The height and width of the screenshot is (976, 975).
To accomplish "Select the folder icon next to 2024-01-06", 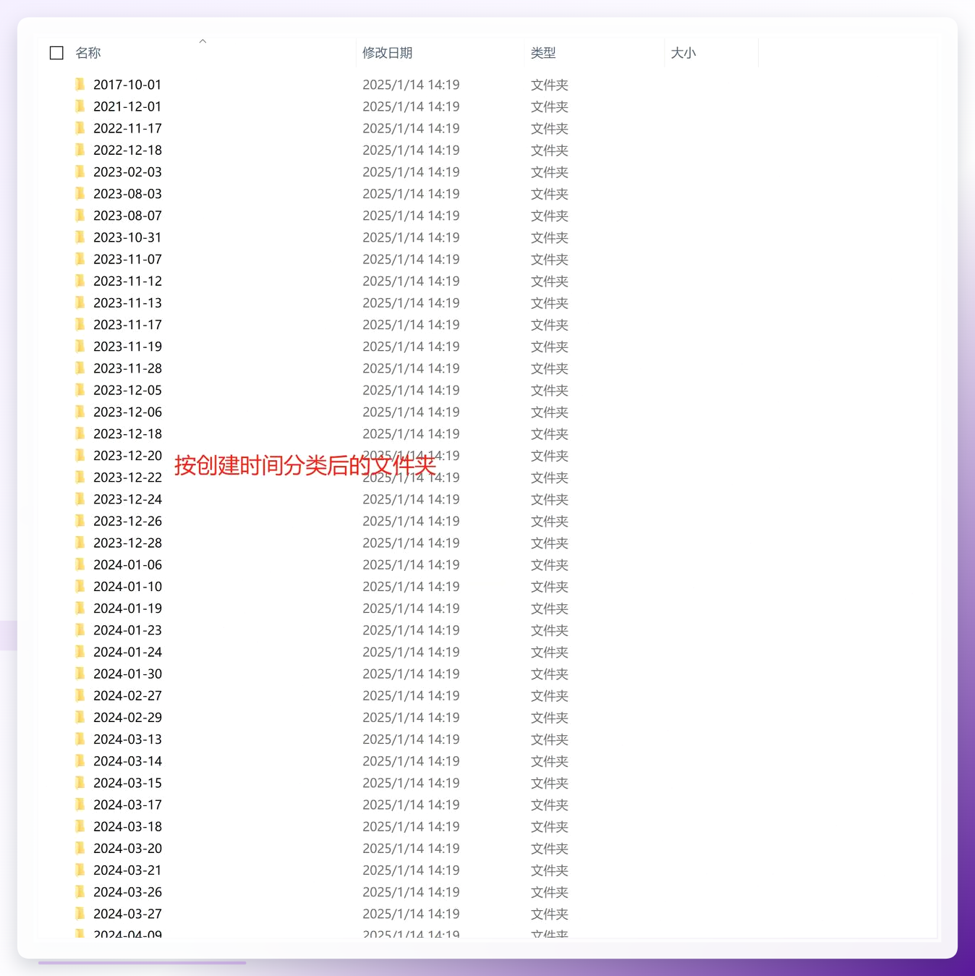I will pyautogui.click(x=80, y=564).
